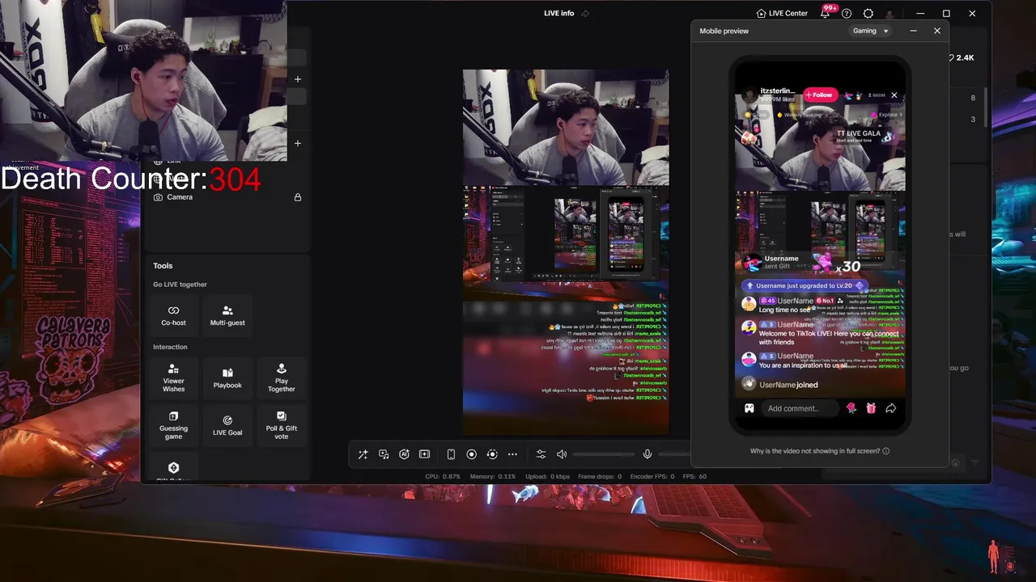Toggle the lock on Camera source
The width and height of the screenshot is (1036, 582).
298,197
